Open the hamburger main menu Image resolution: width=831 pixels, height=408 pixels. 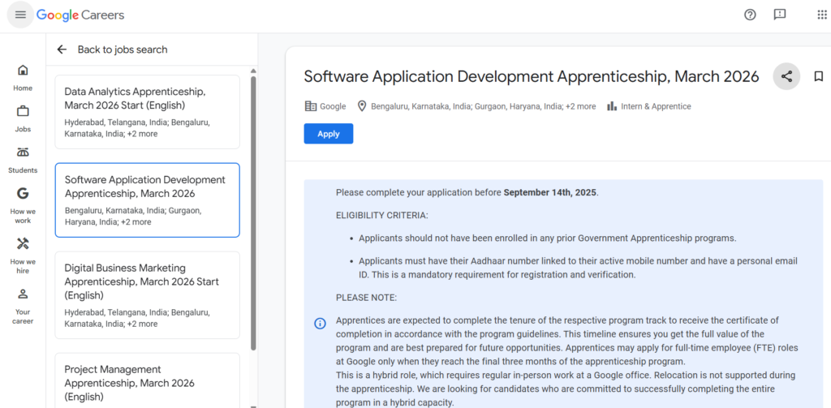(x=20, y=15)
